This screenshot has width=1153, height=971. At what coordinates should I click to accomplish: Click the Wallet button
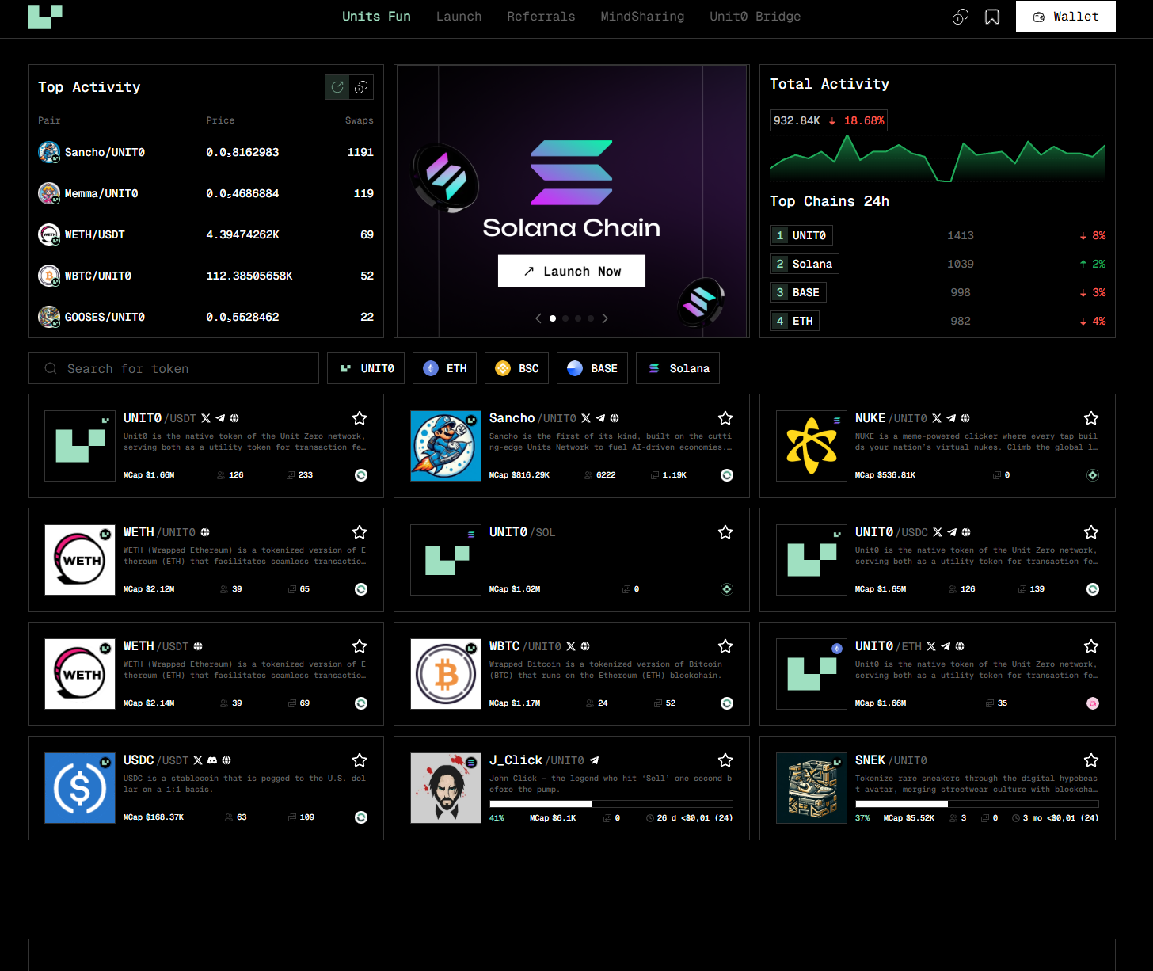click(x=1066, y=17)
